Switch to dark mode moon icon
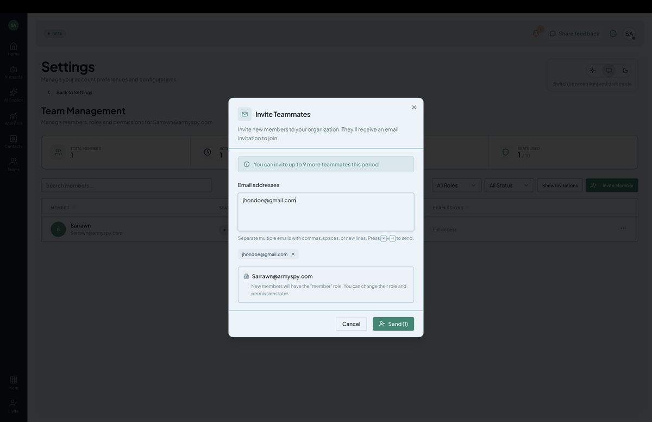Image resolution: width=652 pixels, height=422 pixels. 625,71
